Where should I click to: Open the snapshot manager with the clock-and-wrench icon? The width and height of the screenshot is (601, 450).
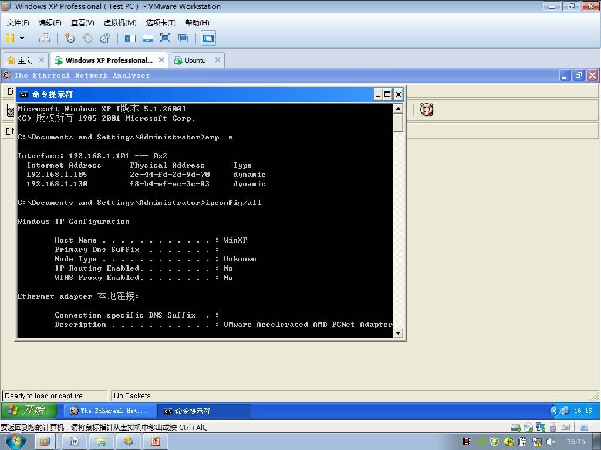click(x=104, y=38)
